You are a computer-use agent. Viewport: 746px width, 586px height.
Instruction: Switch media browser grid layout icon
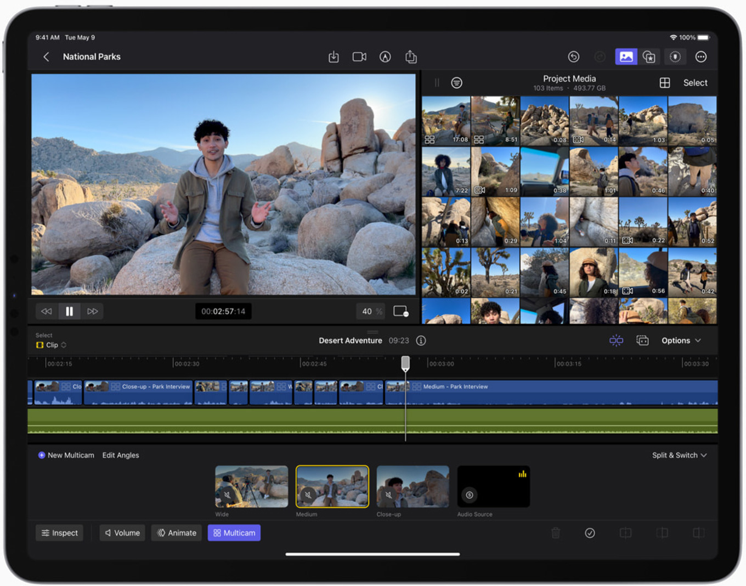click(664, 83)
